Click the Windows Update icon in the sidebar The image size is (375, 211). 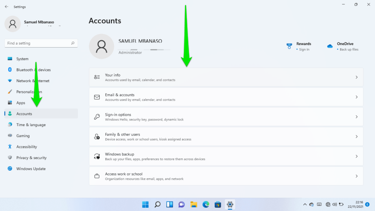click(10, 169)
